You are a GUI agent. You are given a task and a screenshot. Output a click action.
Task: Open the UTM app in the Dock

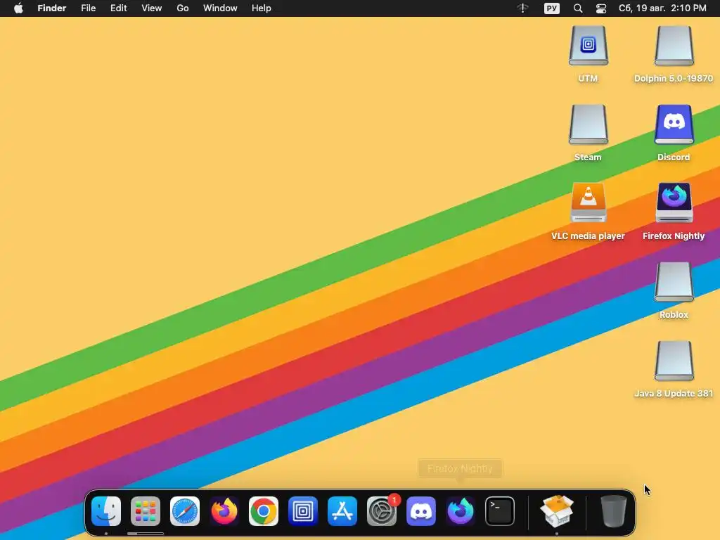pyautogui.click(x=303, y=511)
